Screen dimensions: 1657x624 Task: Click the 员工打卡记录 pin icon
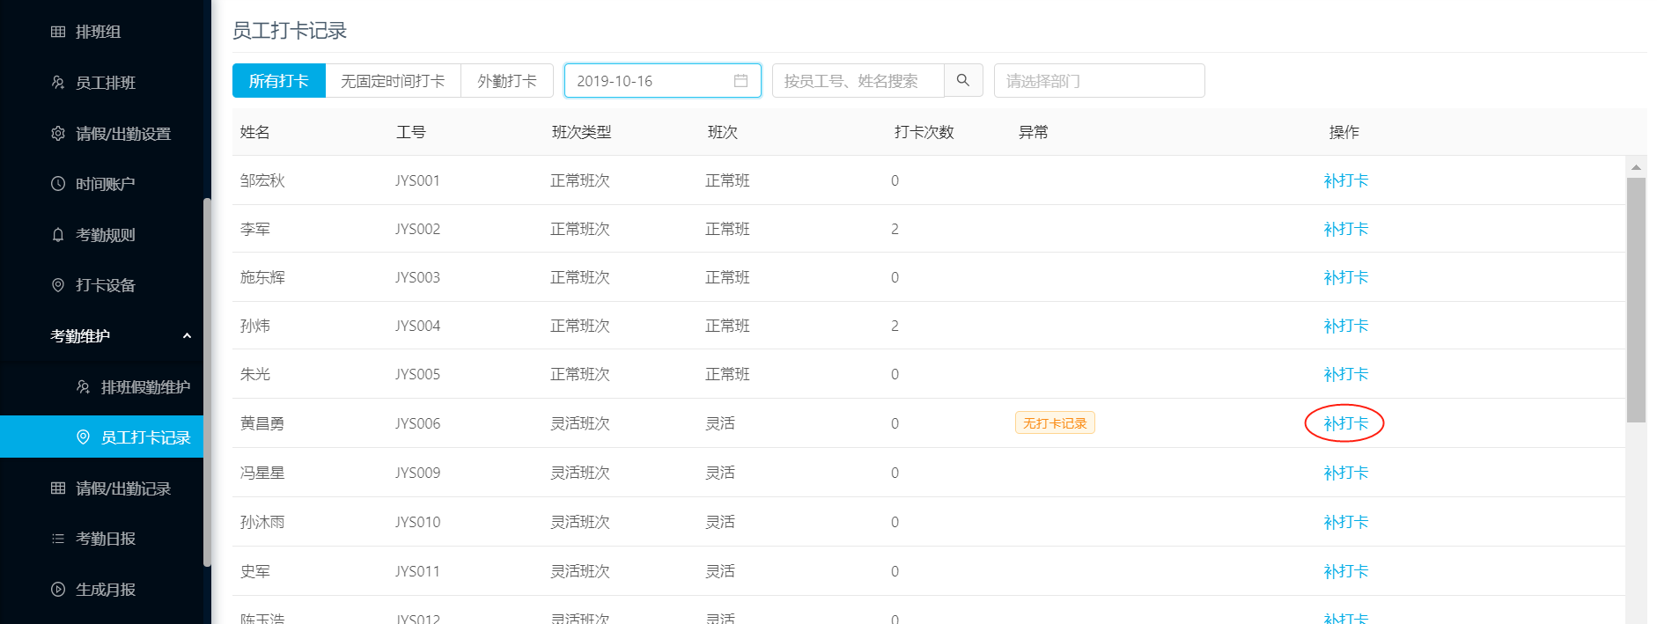point(84,437)
